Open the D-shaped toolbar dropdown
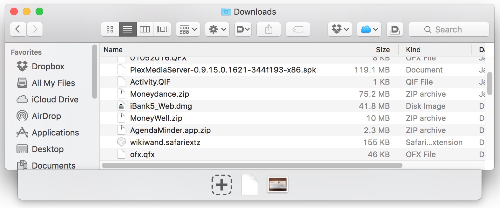 click(243, 29)
